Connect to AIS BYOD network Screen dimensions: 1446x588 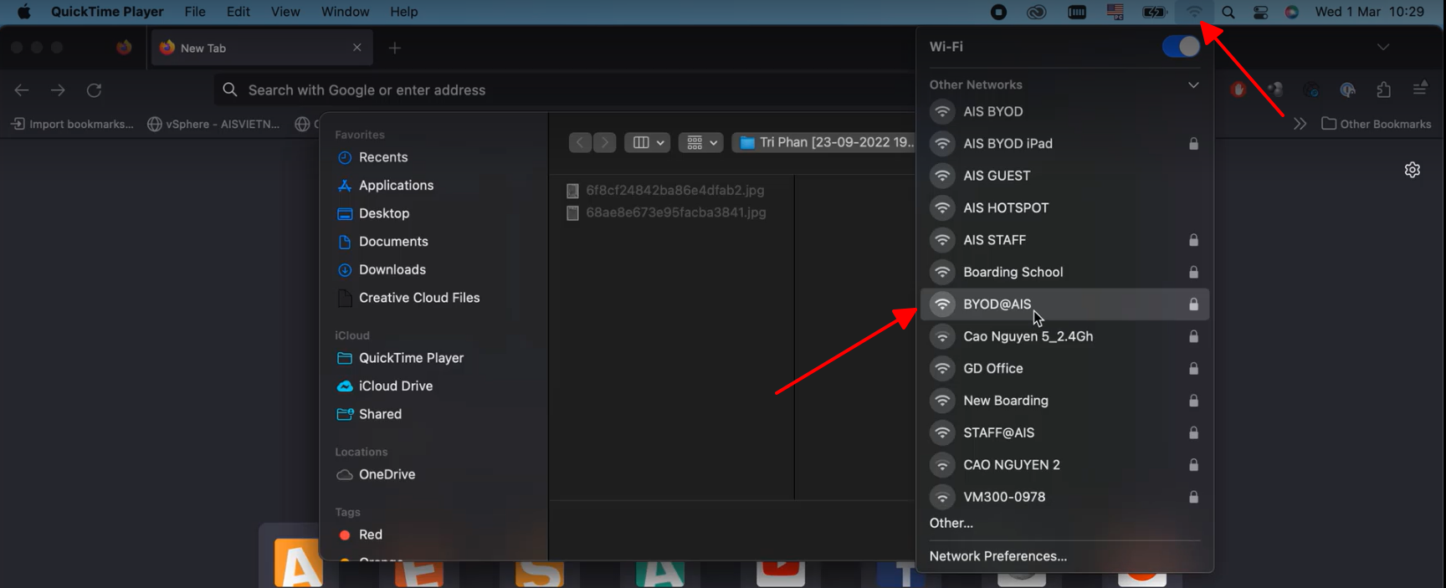point(1064,111)
